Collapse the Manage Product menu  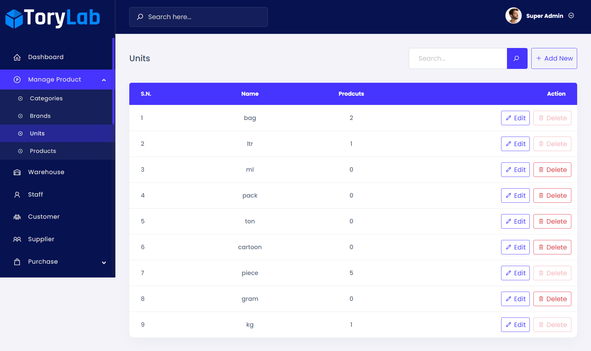pyautogui.click(x=104, y=80)
